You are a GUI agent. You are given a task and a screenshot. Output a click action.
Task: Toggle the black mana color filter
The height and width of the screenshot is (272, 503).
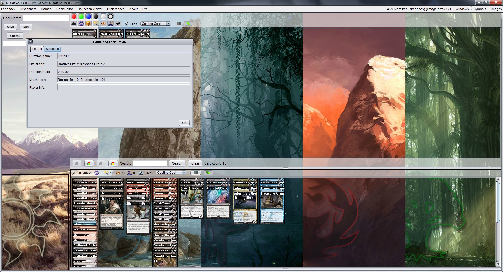coord(96,16)
